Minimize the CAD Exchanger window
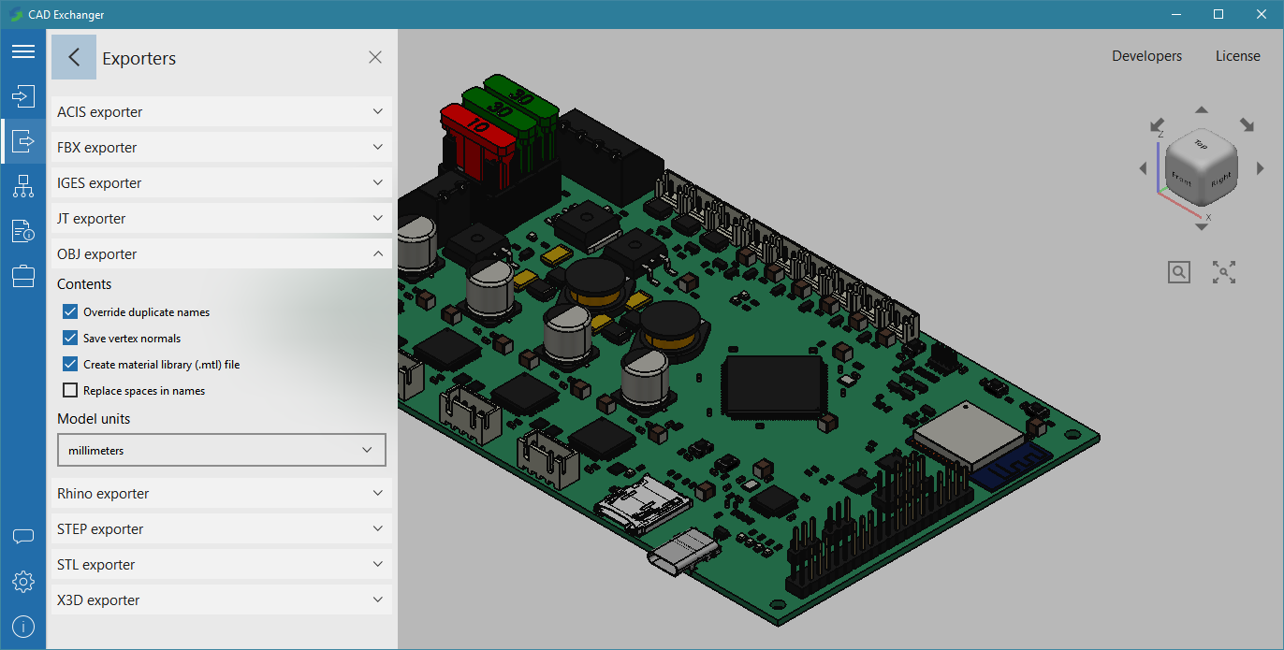 (1175, 14)
